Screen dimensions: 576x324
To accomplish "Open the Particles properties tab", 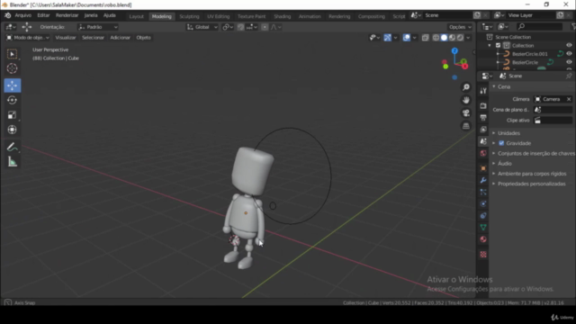I will coord(483,192).
